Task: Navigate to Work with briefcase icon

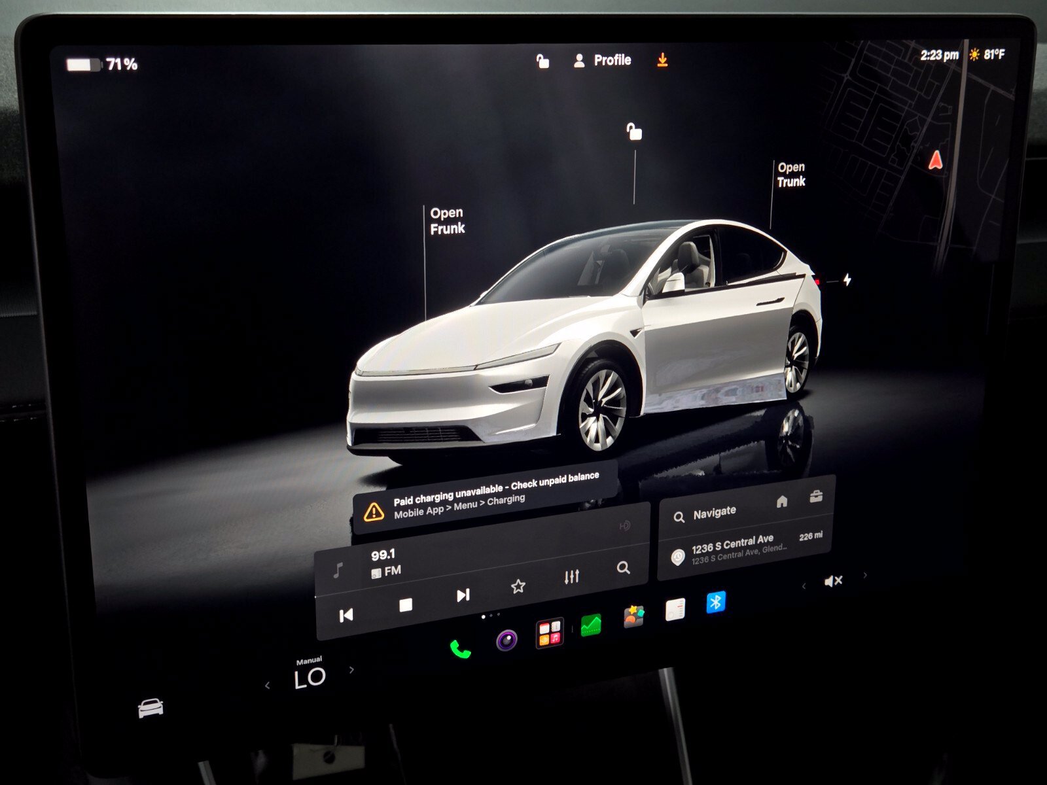Action: pyautogui.click(x=816, y=497)
